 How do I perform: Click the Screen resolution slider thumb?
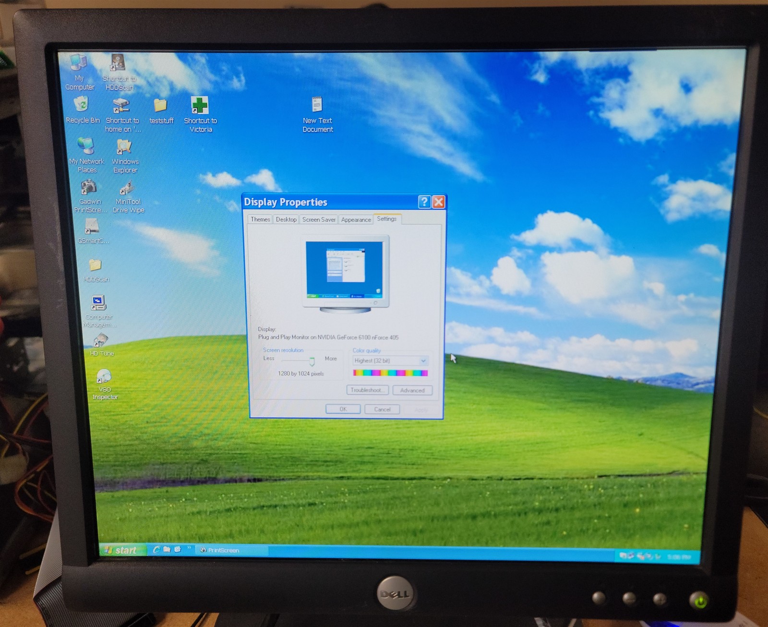[312, 361]
